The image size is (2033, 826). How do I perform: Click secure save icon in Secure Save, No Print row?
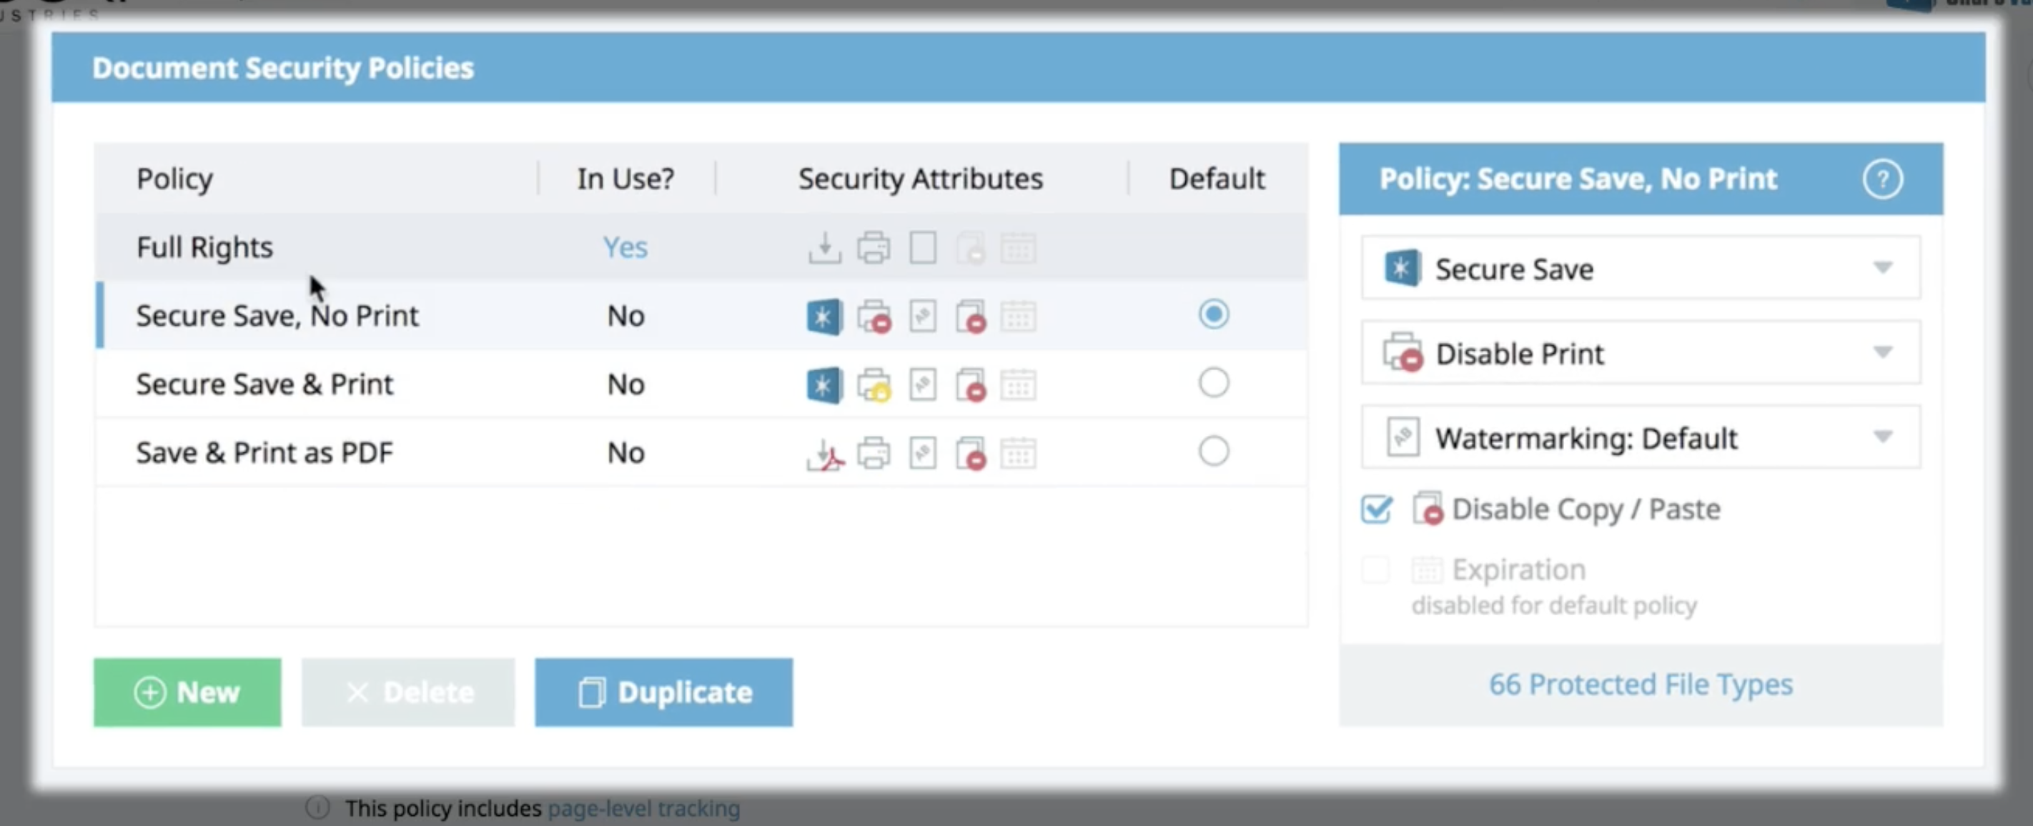coord(824,317)
